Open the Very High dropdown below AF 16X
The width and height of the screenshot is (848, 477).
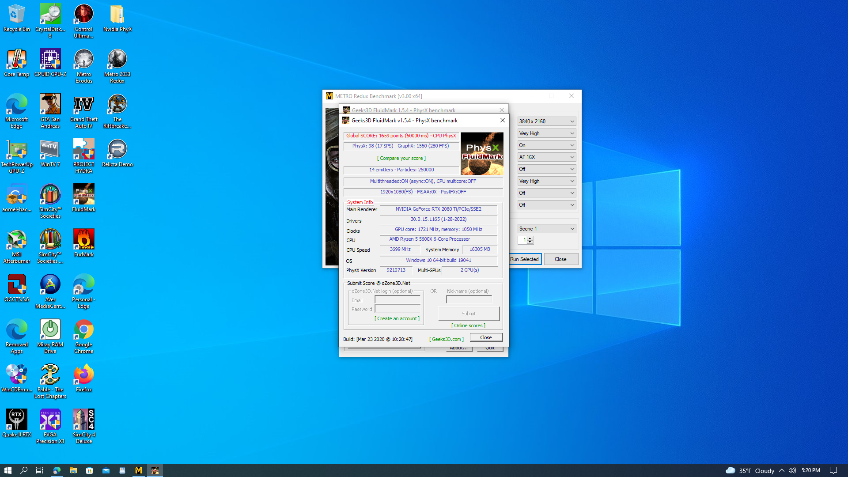(x=547, y=181)
